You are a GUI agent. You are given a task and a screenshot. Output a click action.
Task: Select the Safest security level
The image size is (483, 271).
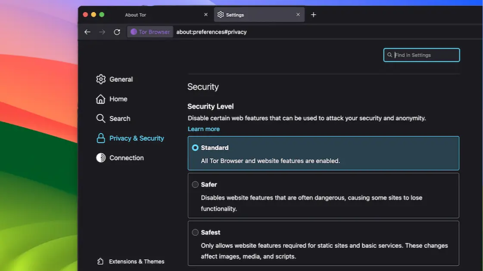195,232
